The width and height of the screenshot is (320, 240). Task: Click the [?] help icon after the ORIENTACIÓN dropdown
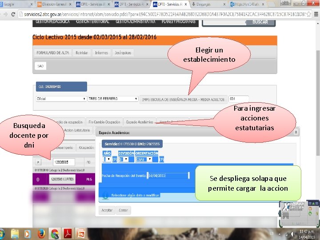tap(162, 160)
